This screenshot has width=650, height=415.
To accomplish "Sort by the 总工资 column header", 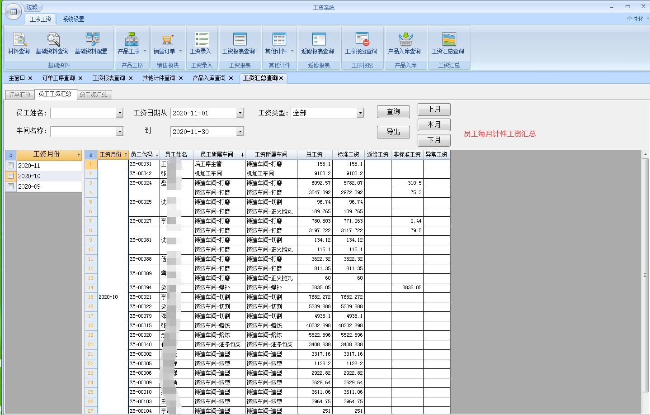I will [315, 154].
